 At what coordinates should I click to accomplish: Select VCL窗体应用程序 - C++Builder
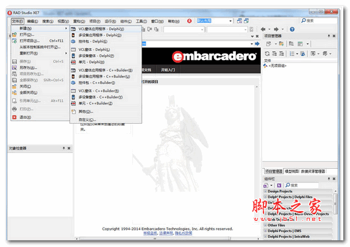click(106, 70)
